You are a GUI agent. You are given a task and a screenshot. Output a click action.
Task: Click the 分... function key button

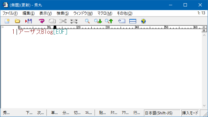66,113
